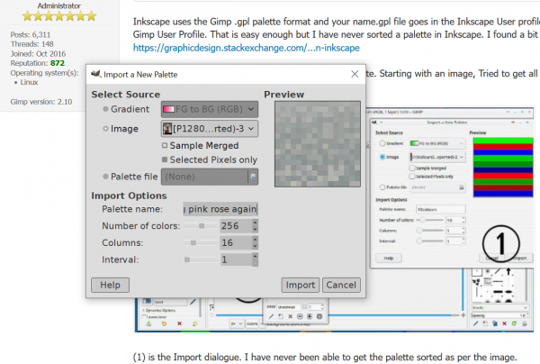This screenshot has width=540, height=364.
Task: Click the image thumbnail icon in Image combo
Action: [x=167, y=129]
